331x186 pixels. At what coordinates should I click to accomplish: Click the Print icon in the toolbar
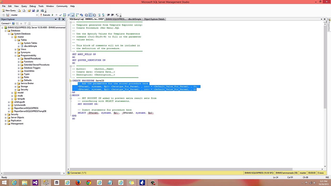(x=37, y=11)
